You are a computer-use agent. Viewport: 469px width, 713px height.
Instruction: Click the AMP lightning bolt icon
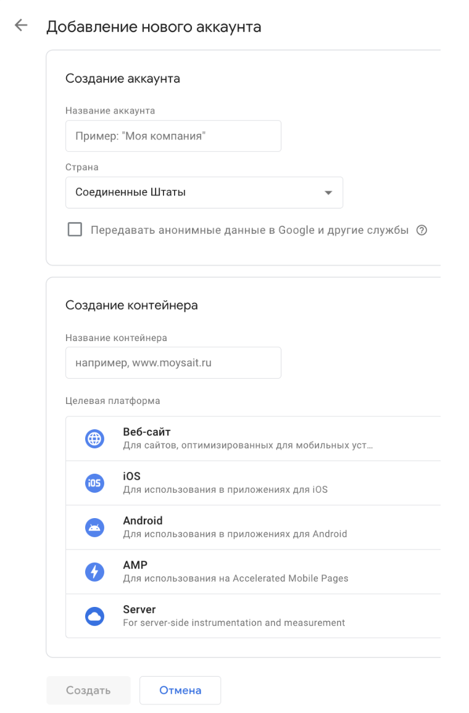(94, 572)
